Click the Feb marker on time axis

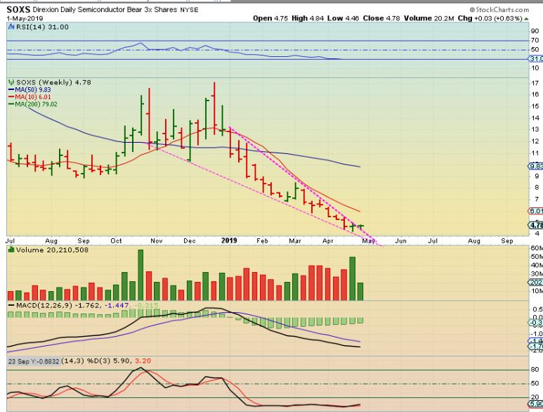(x=262, y=240)
